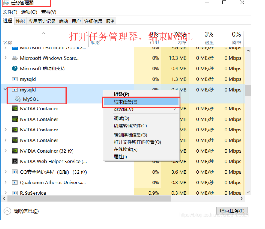This screenshot has height=229, width=265.
Task: Click the 19.3 MB memory value
Action: [x=177, y=58]
